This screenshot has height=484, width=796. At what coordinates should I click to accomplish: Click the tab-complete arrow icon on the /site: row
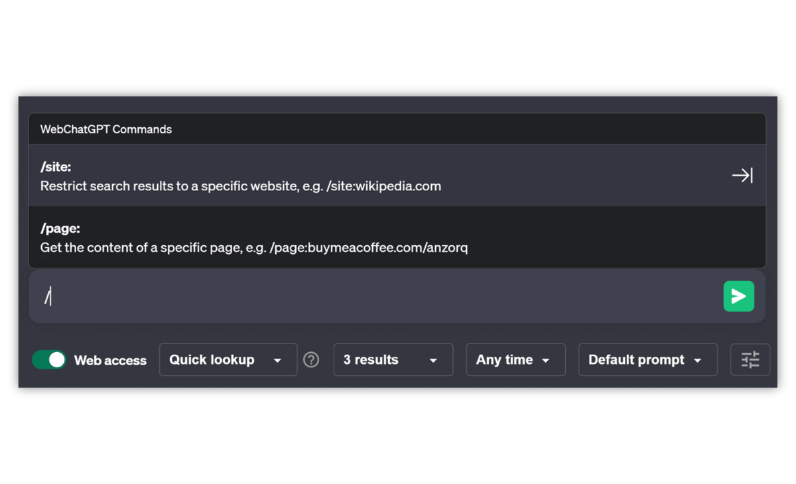tap(742, 176)
